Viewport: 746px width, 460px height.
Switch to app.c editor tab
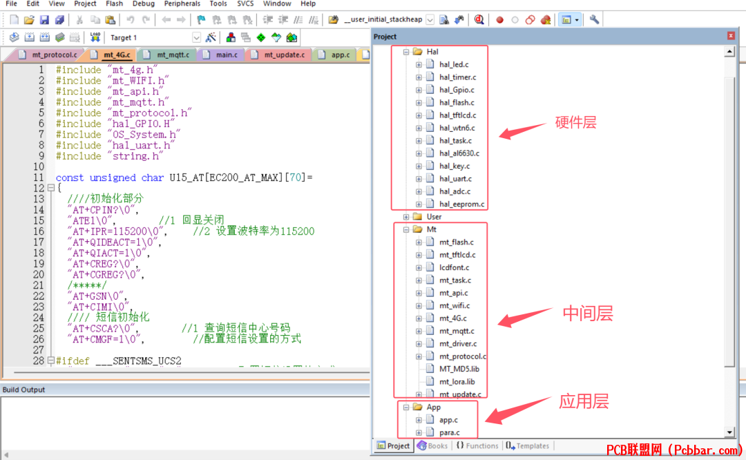(334, 55)
